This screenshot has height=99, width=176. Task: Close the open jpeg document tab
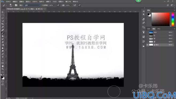click(45, 9)
